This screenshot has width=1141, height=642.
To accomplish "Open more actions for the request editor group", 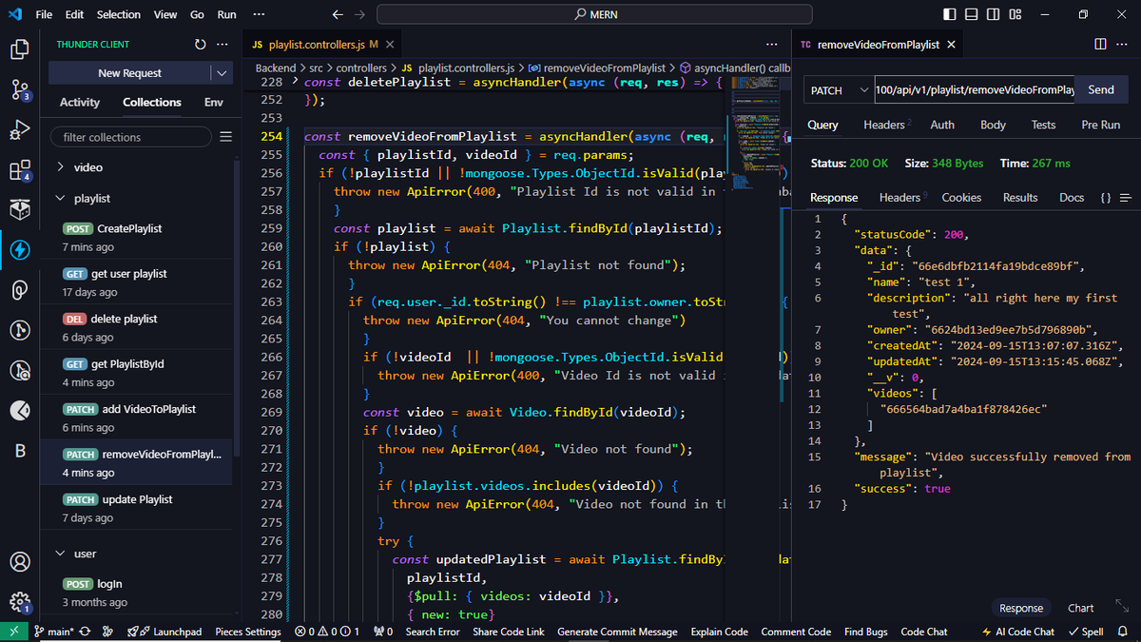I will [x=1123, y=45].
